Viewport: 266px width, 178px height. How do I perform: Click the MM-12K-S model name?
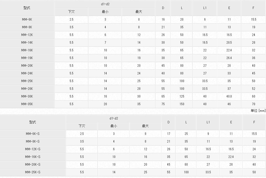tap(33, 149)
